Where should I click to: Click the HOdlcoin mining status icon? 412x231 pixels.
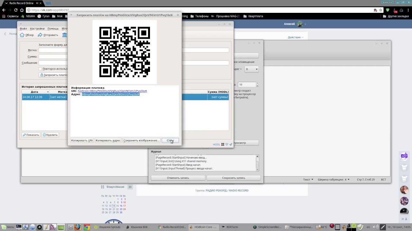[x=222, y=144]
